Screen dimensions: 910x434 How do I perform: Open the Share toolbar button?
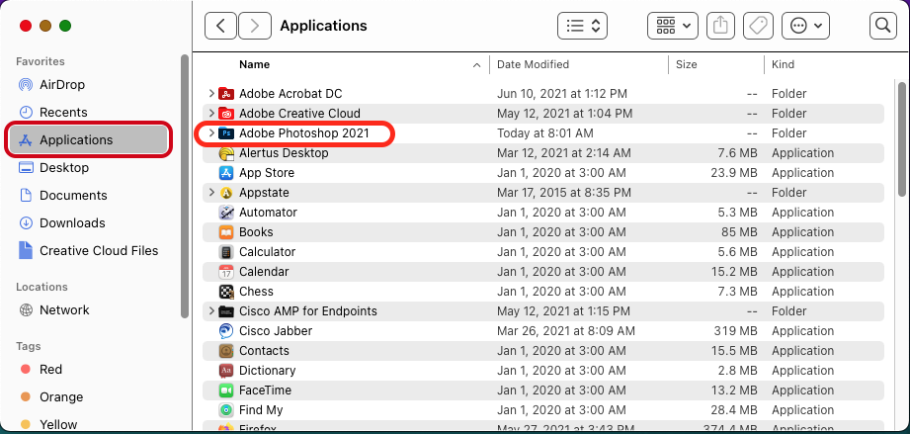pyautogui.click(x=720, y=26)
